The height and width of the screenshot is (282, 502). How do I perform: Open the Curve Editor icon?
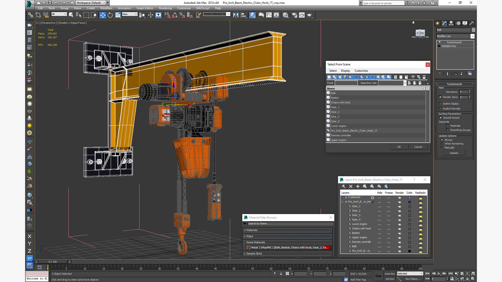pos(269,15)
